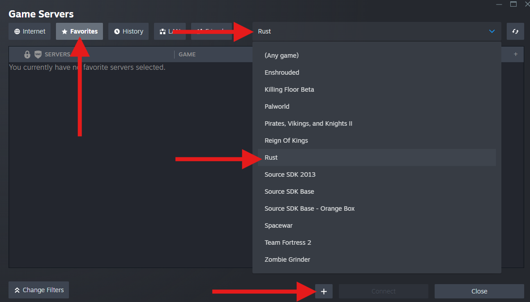Click the Change Filters button
Screen dimensions: 530x302
click(38, 290)
